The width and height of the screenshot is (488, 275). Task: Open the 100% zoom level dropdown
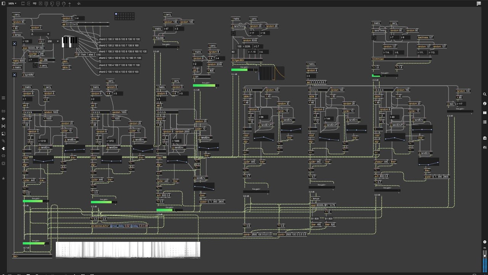(x=12, y=3)
